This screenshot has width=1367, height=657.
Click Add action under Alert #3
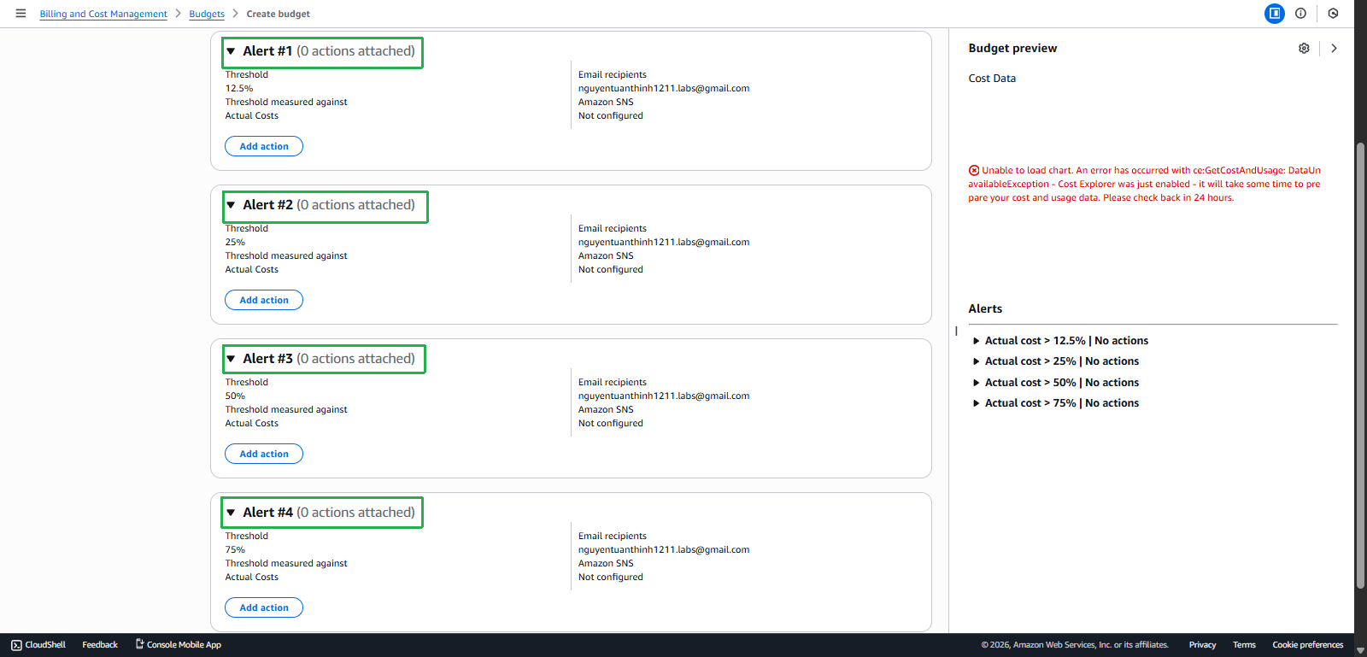(264, 455)
